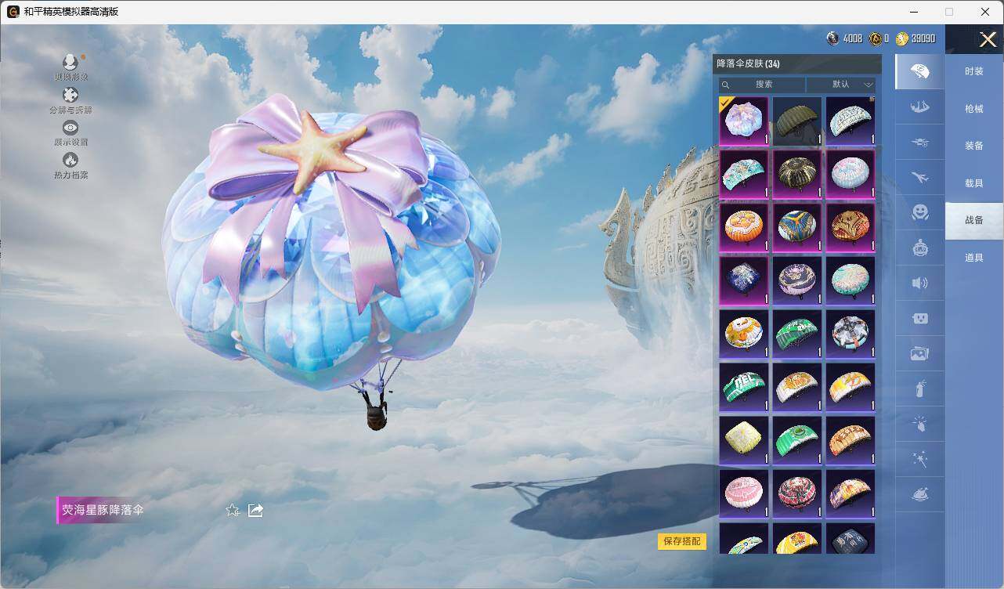Select the teal and pink parachute, second row

coord(744,175)
